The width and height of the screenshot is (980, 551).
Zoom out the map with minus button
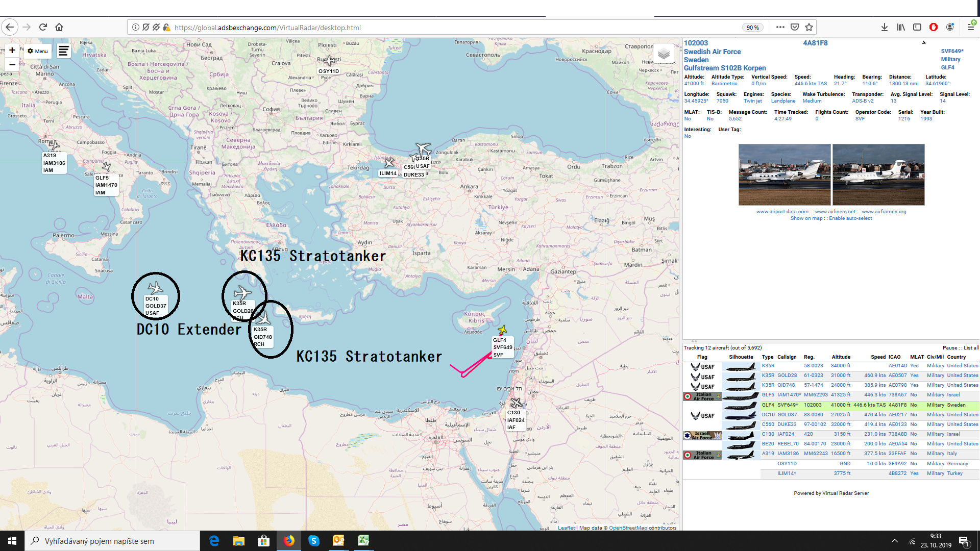tap(12, 65)
